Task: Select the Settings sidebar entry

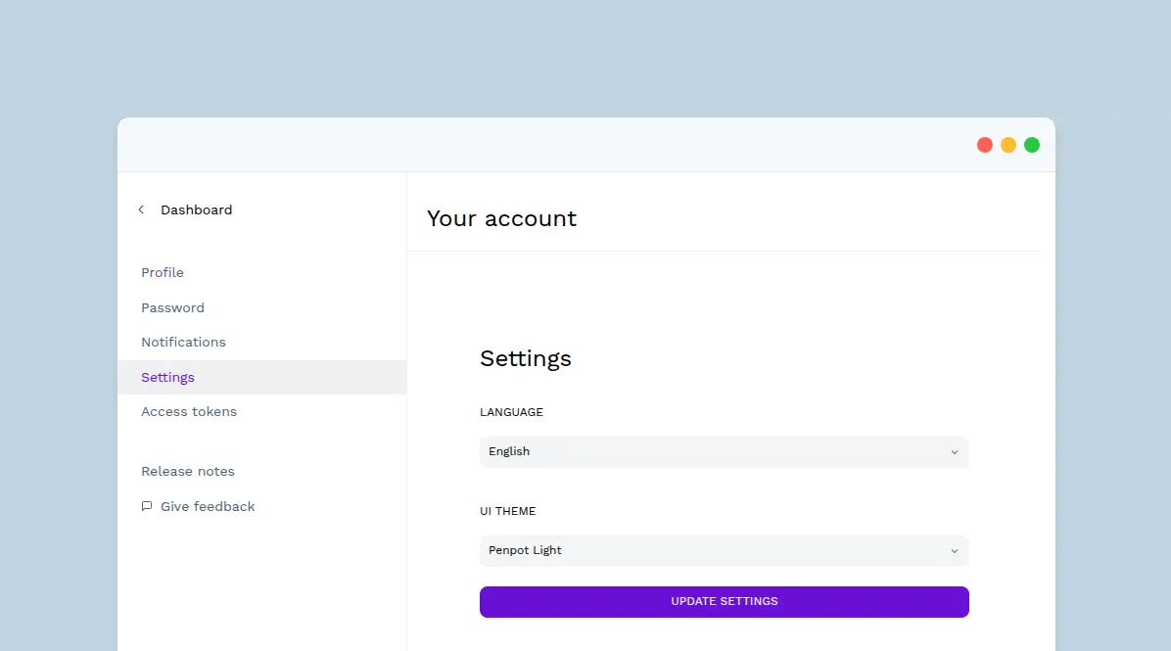Action: pos(167,377)
